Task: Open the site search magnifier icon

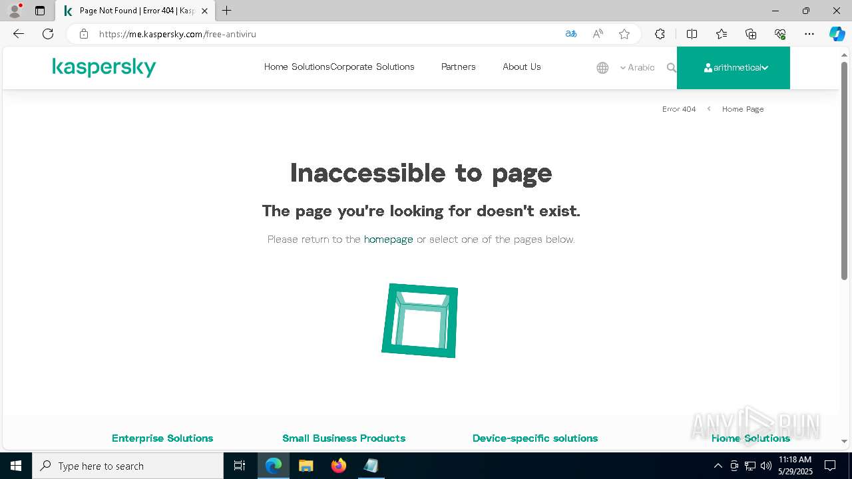Action: click(671, 68)
